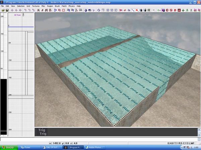The width and height of the screenshot is (201, 150).
Task: Open the Grid menu
Action: coord(28,6)
